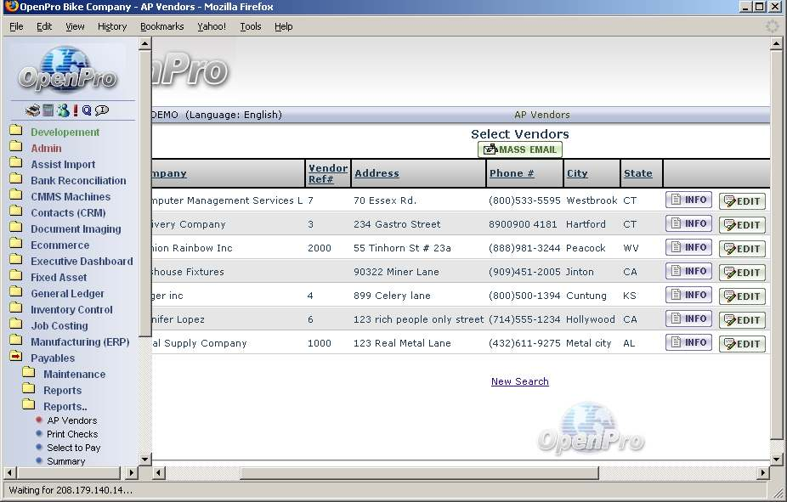This screenshot has height=502, width=787.
Task: Click the printer icon in sidebar toolbar
Action: (x=32, y=110)
